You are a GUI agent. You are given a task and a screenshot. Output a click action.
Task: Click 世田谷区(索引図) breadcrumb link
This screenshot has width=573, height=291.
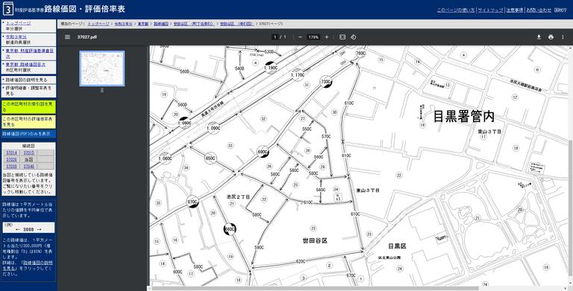tap(237, 24)
